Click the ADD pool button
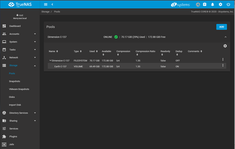The width and height of the screenshot is (235, 149). pyautogui.click(x=221, y=27)
